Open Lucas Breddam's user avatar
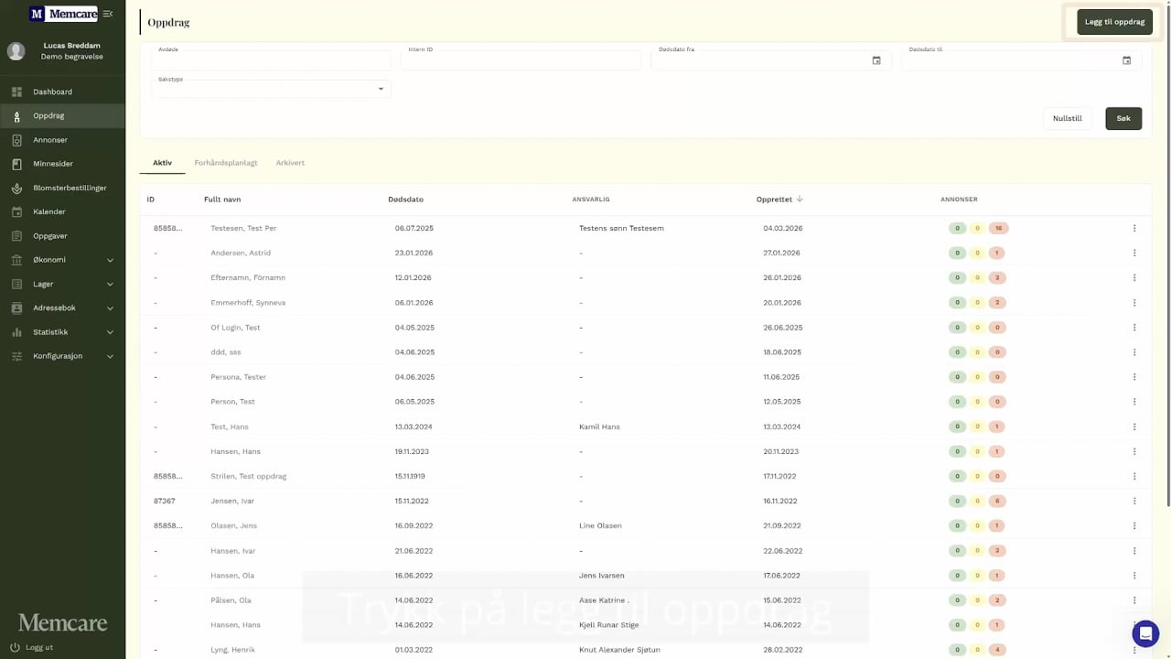 pyautogui.click(x=16, y=51)
